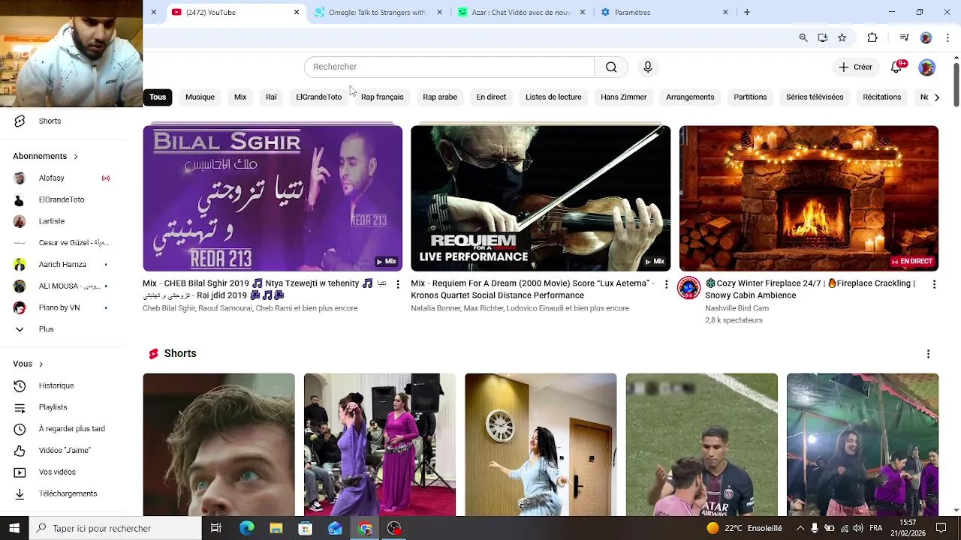The height and width of the screenshot is (540, 961).
Task: Open Shorts shelf options menu
Action: [x=928, y=354]
